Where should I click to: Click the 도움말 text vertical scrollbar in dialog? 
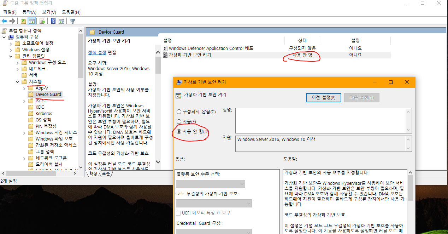pos(410,201)
